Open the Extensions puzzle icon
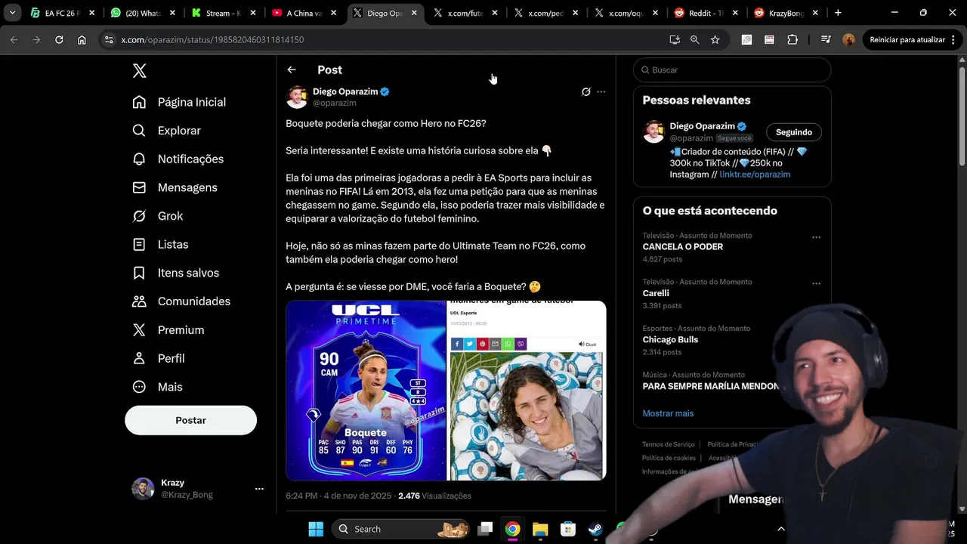 [792, 39]
